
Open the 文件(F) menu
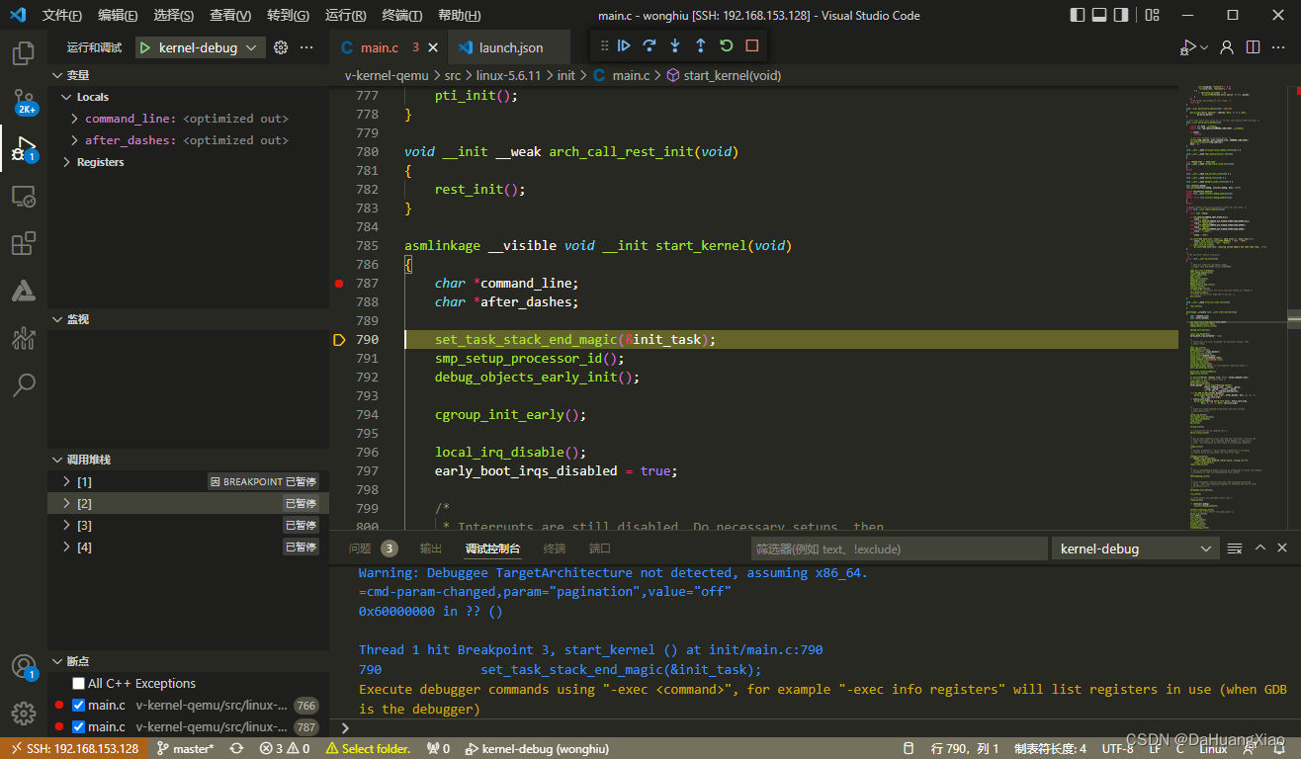coord(62,15)
